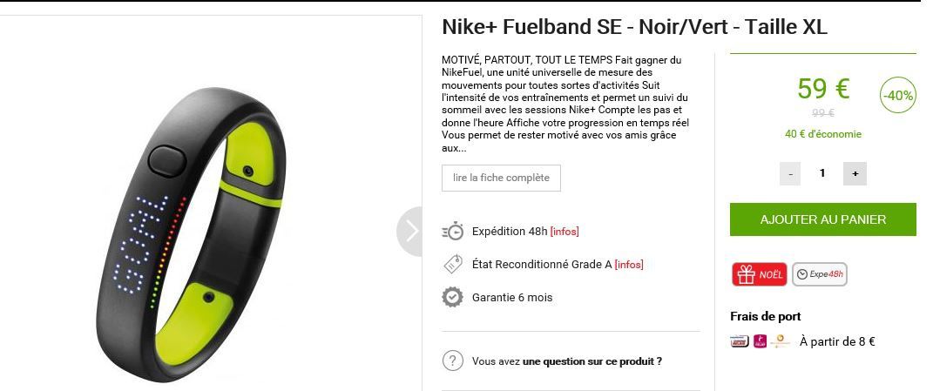Click the -40% discount circle badge
Viewport: 933px width, 391px height.
pyautogui.click(x=898, y=94)
